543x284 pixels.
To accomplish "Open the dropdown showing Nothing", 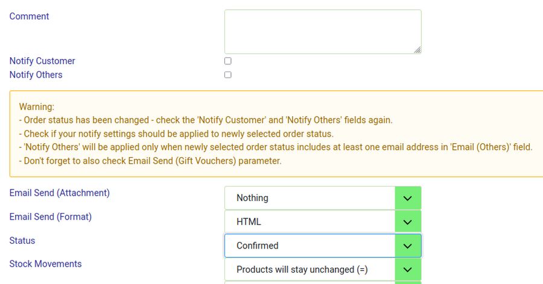I will click(310, 198).
